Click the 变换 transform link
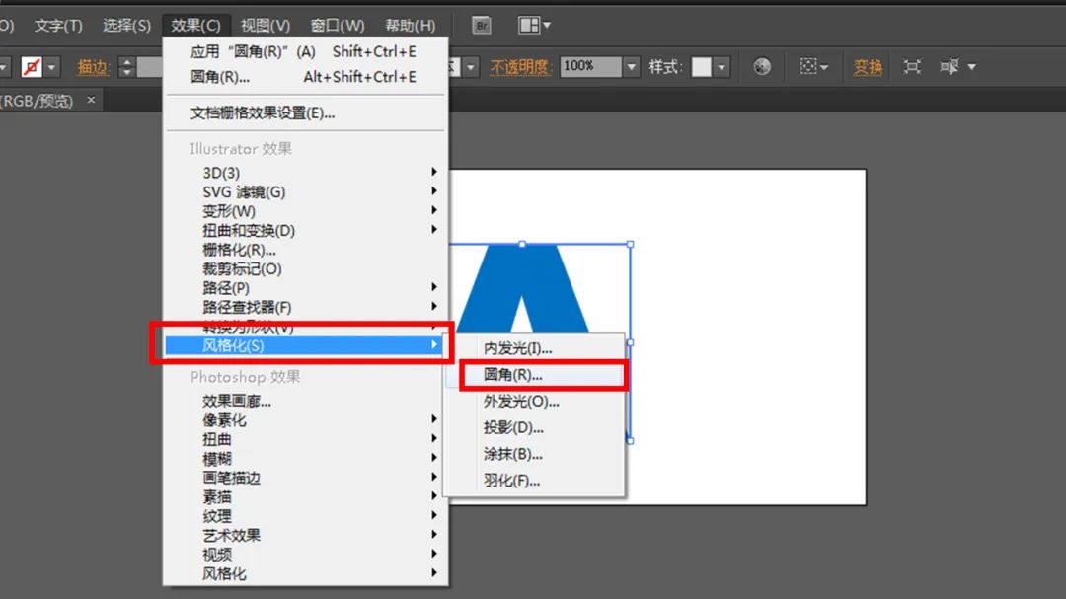The height and width of the screenshot is (599, 1066). [868, 67]
